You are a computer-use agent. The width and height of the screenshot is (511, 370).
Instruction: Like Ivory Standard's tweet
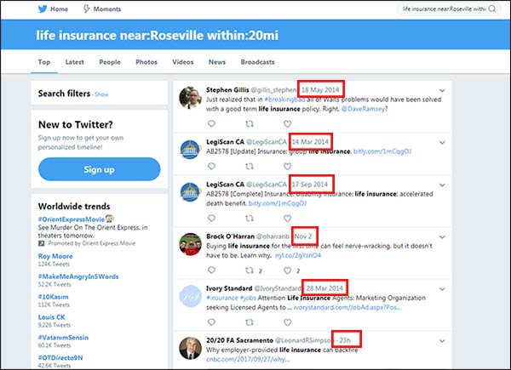pyautogui.click(x=287, y=322)
